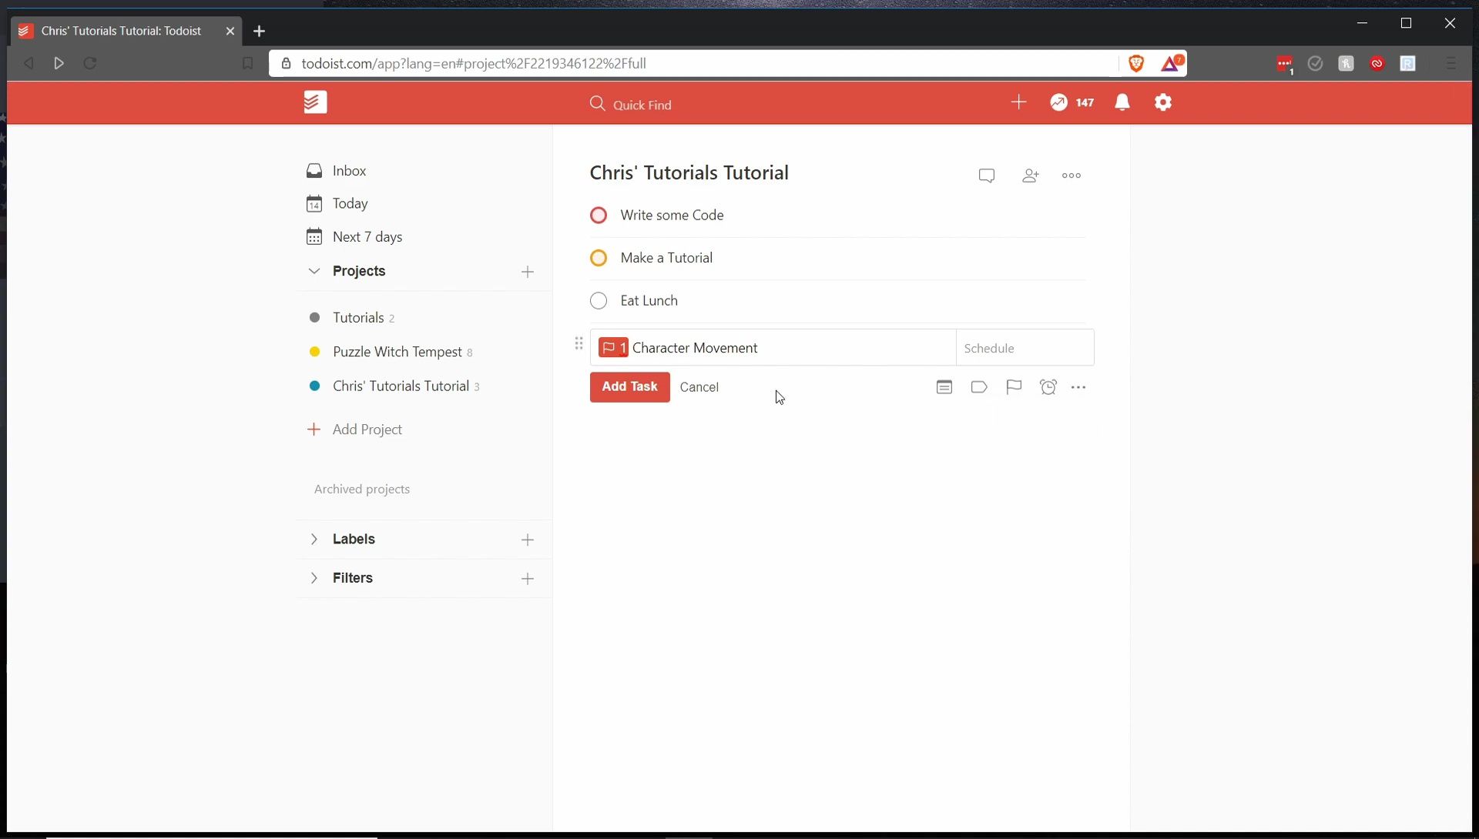Reload the page
Screen dimensions: 1479x839
point(90,63)
